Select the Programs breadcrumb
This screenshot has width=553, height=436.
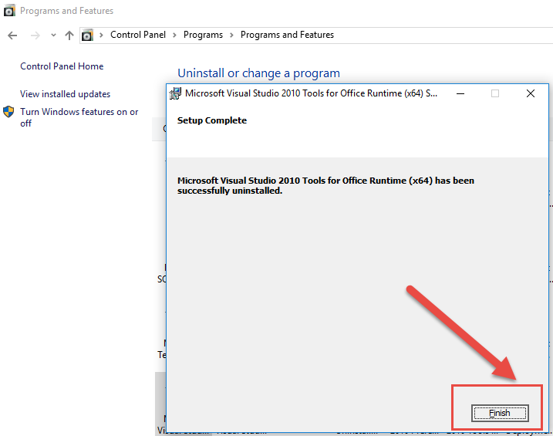pyautogui.click(x=203, y=35)
